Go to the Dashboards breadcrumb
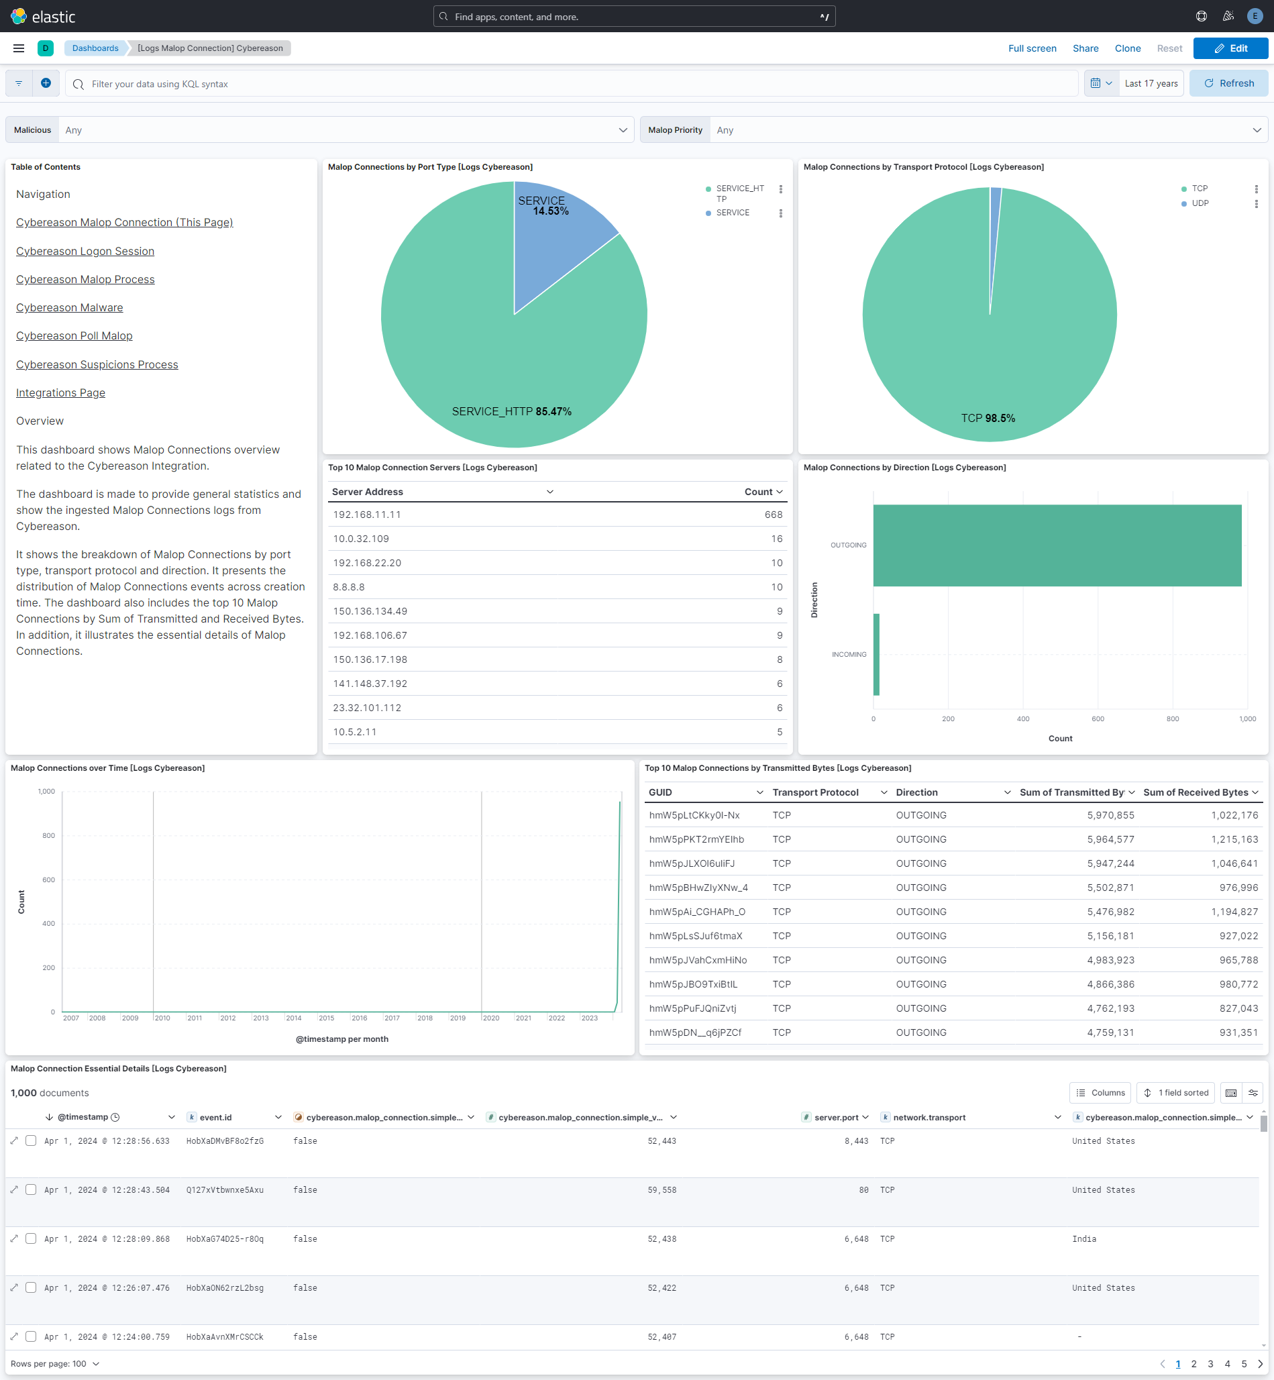The image size is (1274, 1380). pos(95,48)
